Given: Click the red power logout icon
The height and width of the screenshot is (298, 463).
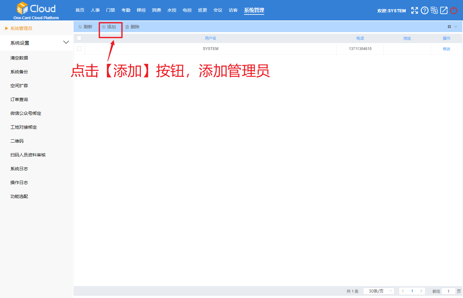Looking at the screenshot, I should pyautogui.click(x=454, y=10).
